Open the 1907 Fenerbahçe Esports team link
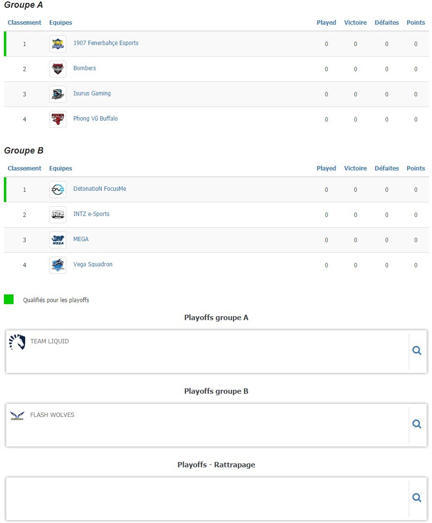The height and width of the screenshot is (523, 432). point(106,43)
